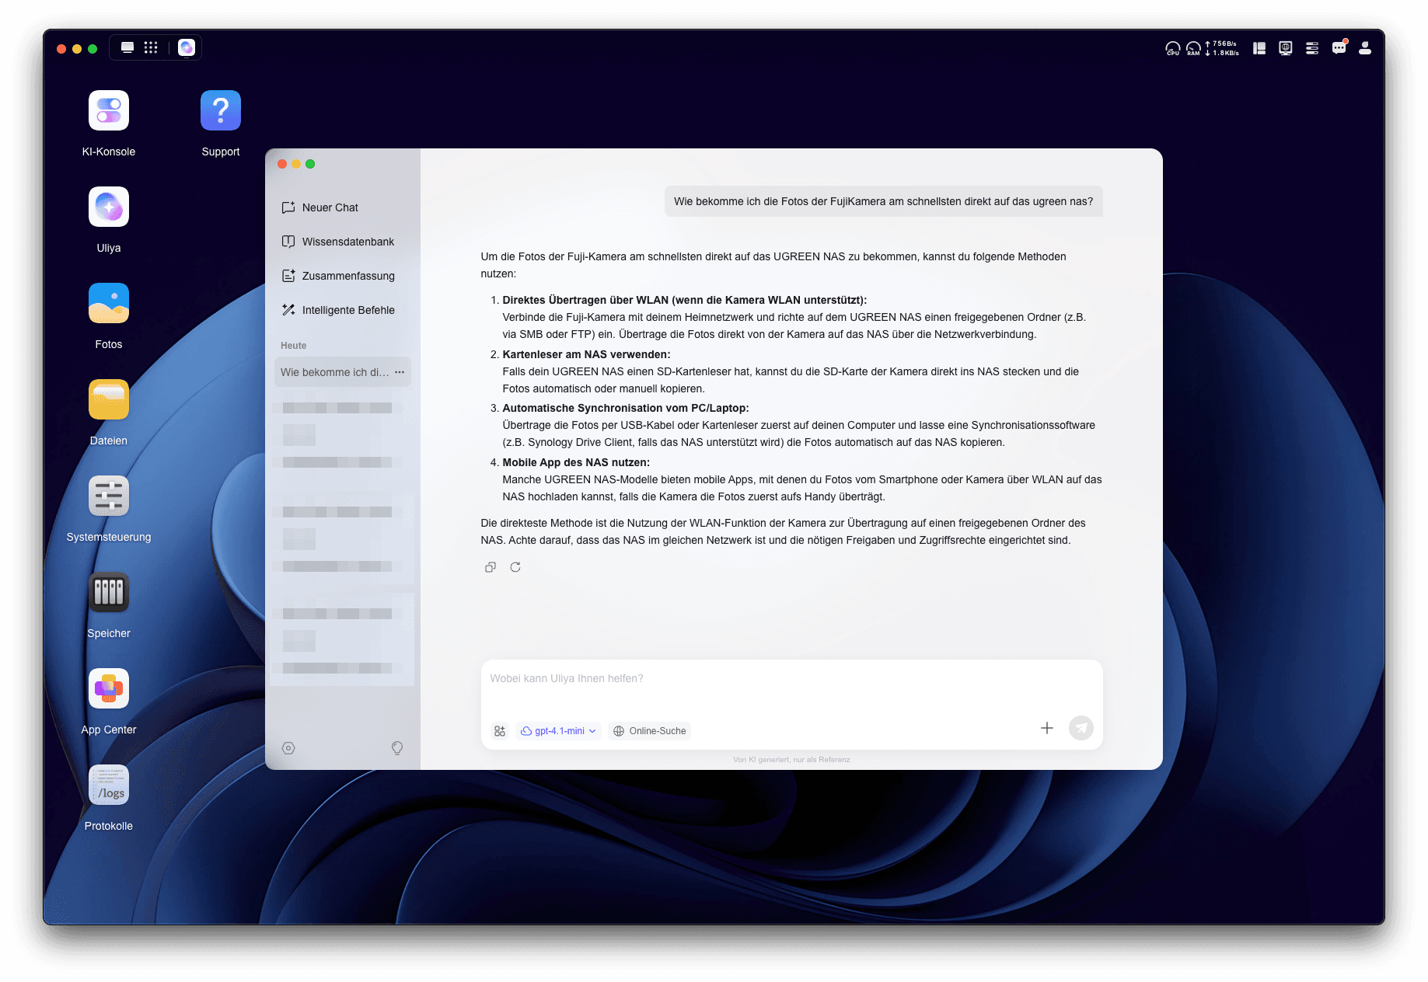Open the network monitor globe icon
The height and width of the screenshot is (982, 1428).
tap(1286, 48)
